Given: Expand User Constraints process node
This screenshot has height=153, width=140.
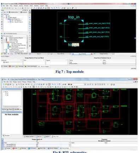Looking at the screenshot, I should pos(5,41).
